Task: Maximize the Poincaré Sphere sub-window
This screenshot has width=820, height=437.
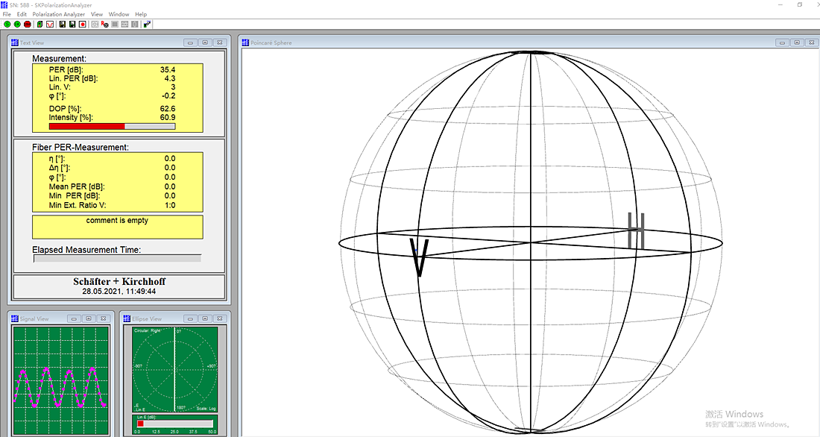Action: coord(797,43)
